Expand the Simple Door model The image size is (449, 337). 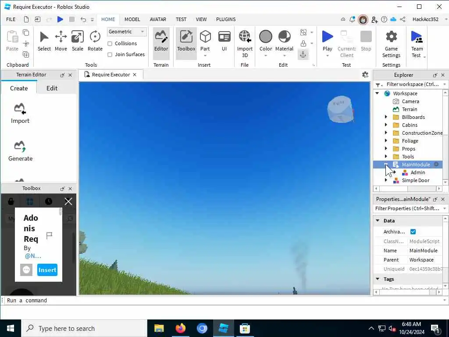(x=386, y=180)
